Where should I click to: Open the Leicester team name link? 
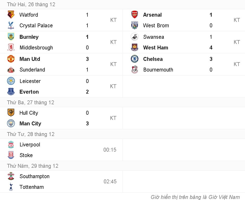pos(30,81)
